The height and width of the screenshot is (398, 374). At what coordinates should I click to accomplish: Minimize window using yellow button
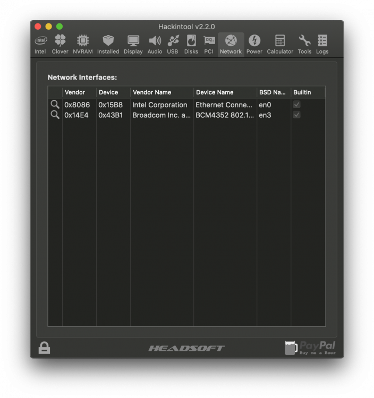(48, 27)
